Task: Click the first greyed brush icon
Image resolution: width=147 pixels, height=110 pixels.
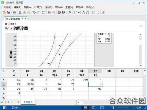Action: 93,12
